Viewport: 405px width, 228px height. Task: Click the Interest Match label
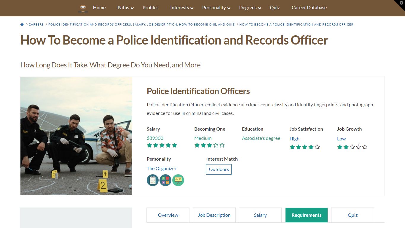(222, 159)
